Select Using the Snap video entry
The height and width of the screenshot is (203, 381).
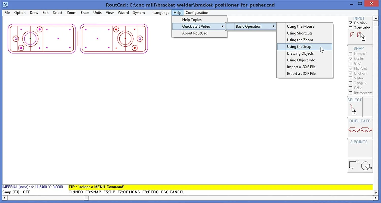(x=299, y=47)
